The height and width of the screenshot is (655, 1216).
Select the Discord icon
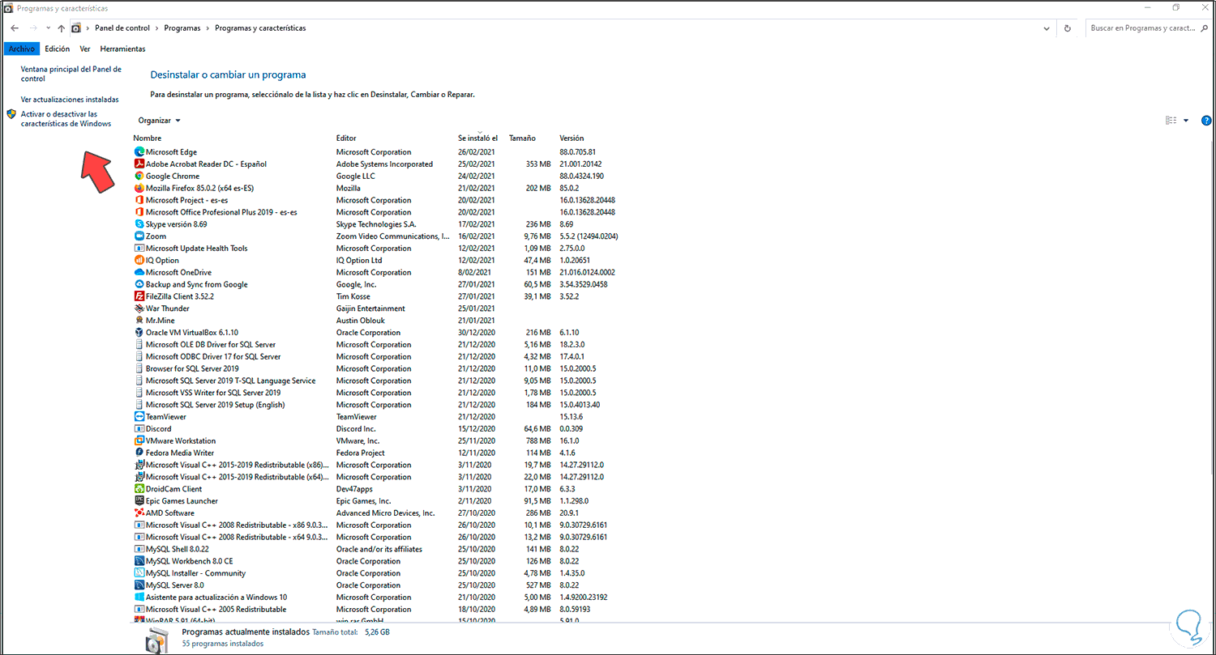tap(139, 429)
